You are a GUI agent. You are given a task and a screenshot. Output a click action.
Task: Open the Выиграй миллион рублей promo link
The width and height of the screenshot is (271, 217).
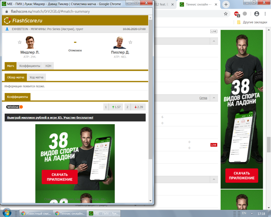(50, 118)
